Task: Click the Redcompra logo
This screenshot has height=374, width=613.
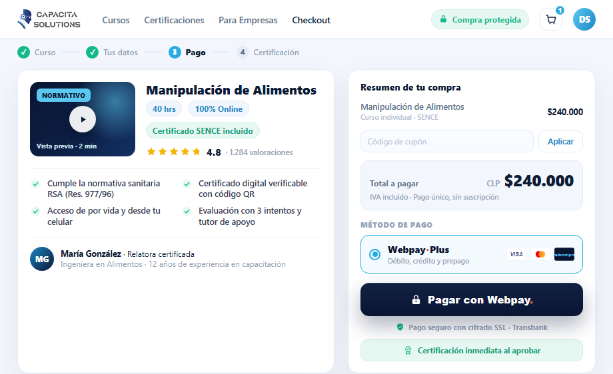Action: 564,254
